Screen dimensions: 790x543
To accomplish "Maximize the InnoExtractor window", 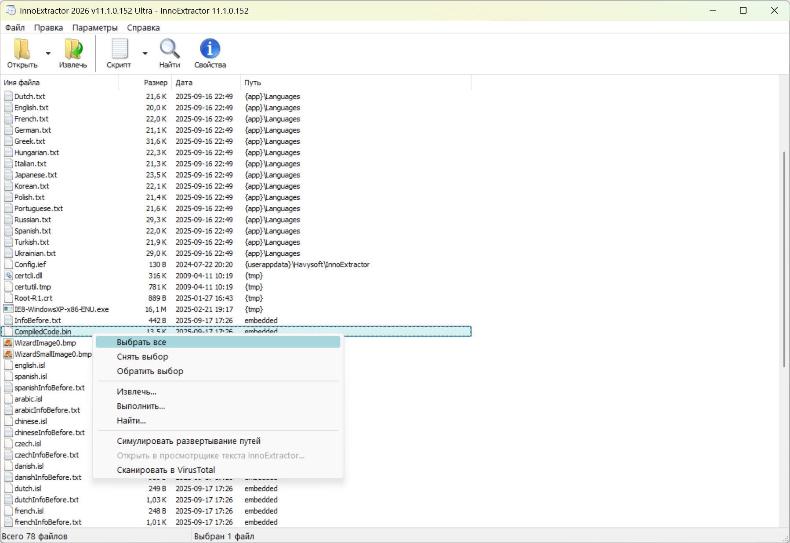I will click(x=743, y=10).
